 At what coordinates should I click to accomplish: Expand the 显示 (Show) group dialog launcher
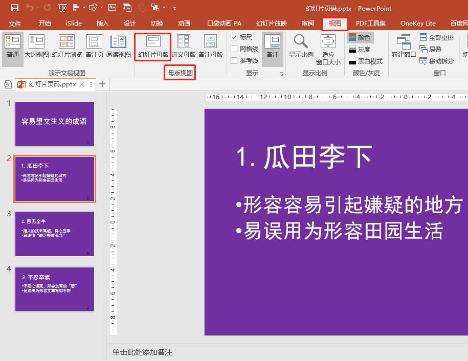pos(282,73)
